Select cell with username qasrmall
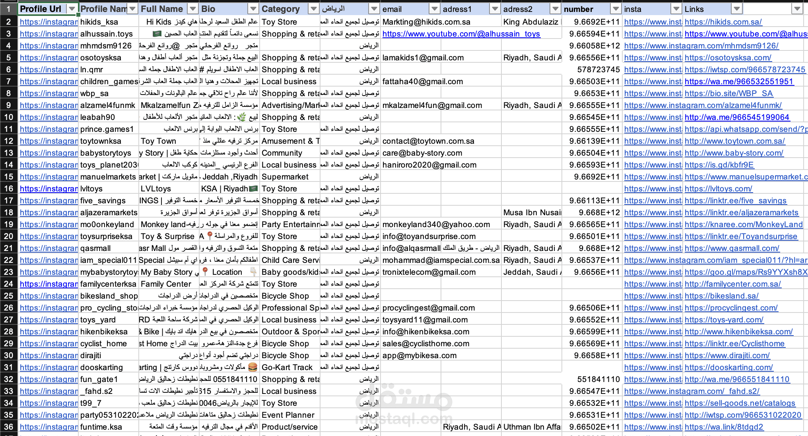This screenshot has width=808, height=436. point(109,248)
